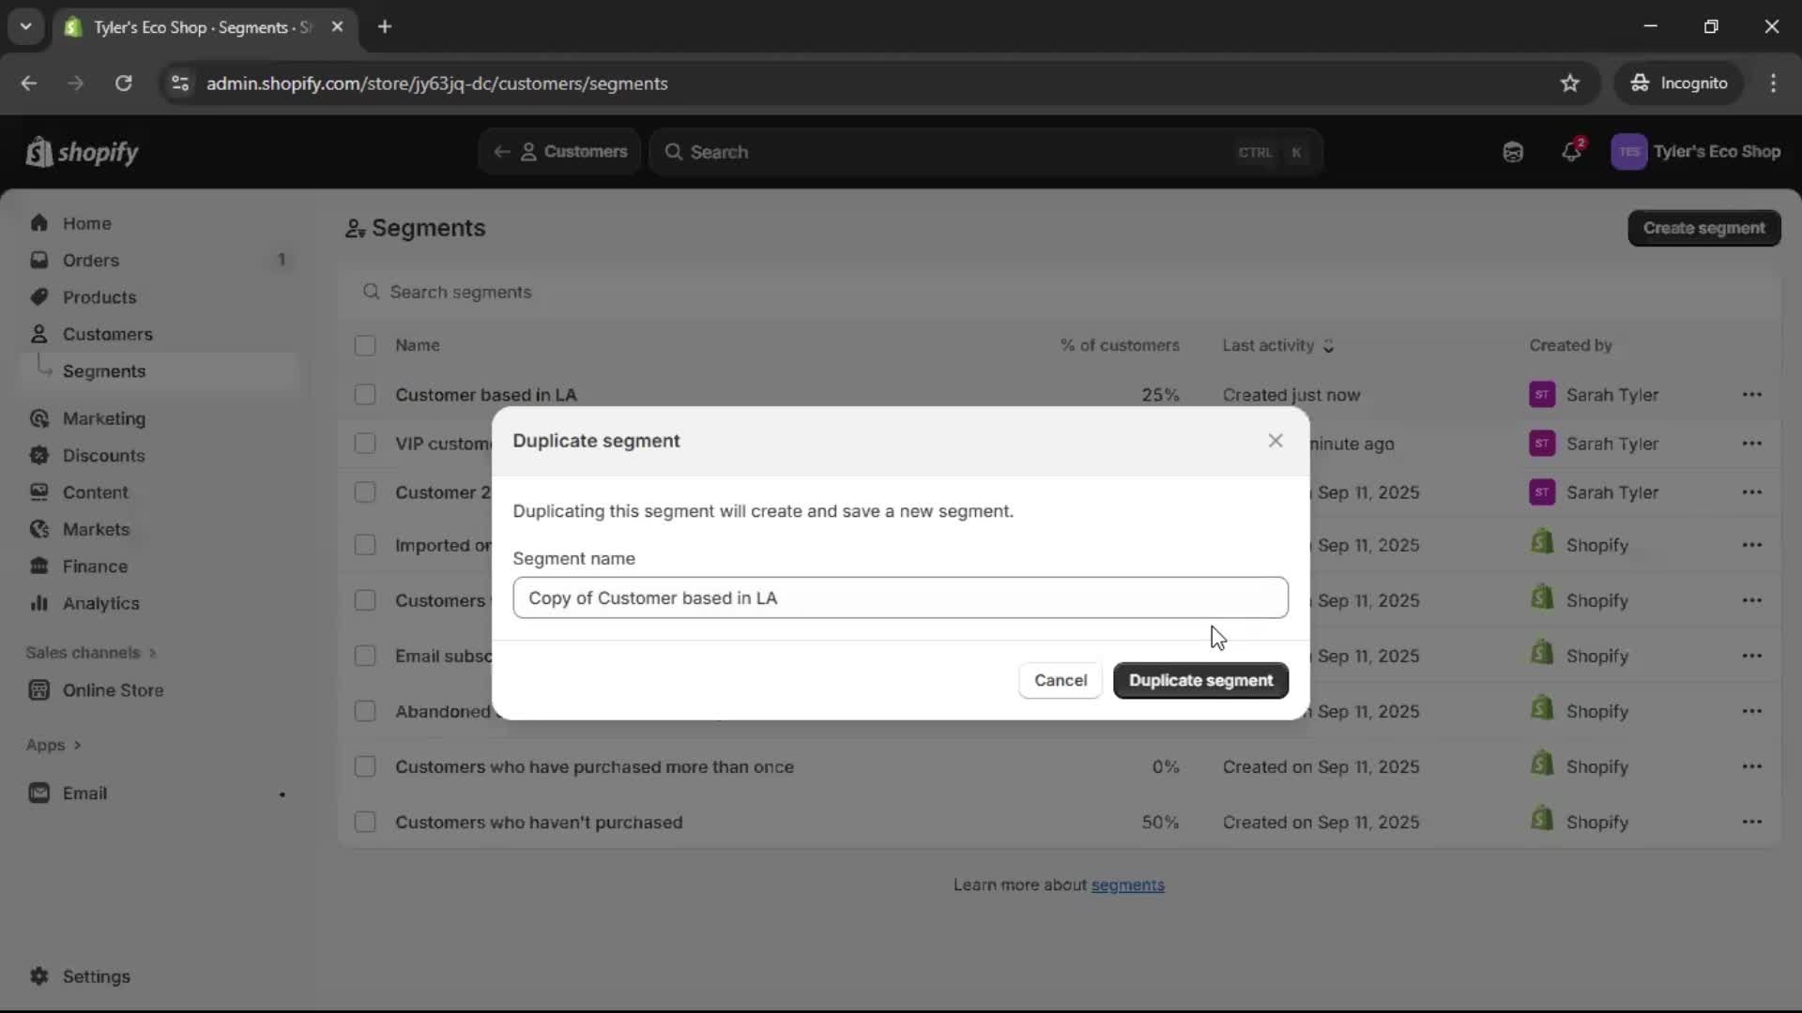Viewport: 1802px width, 1013px height.
Task: Open the Discounts section
Action: (103, 455)
